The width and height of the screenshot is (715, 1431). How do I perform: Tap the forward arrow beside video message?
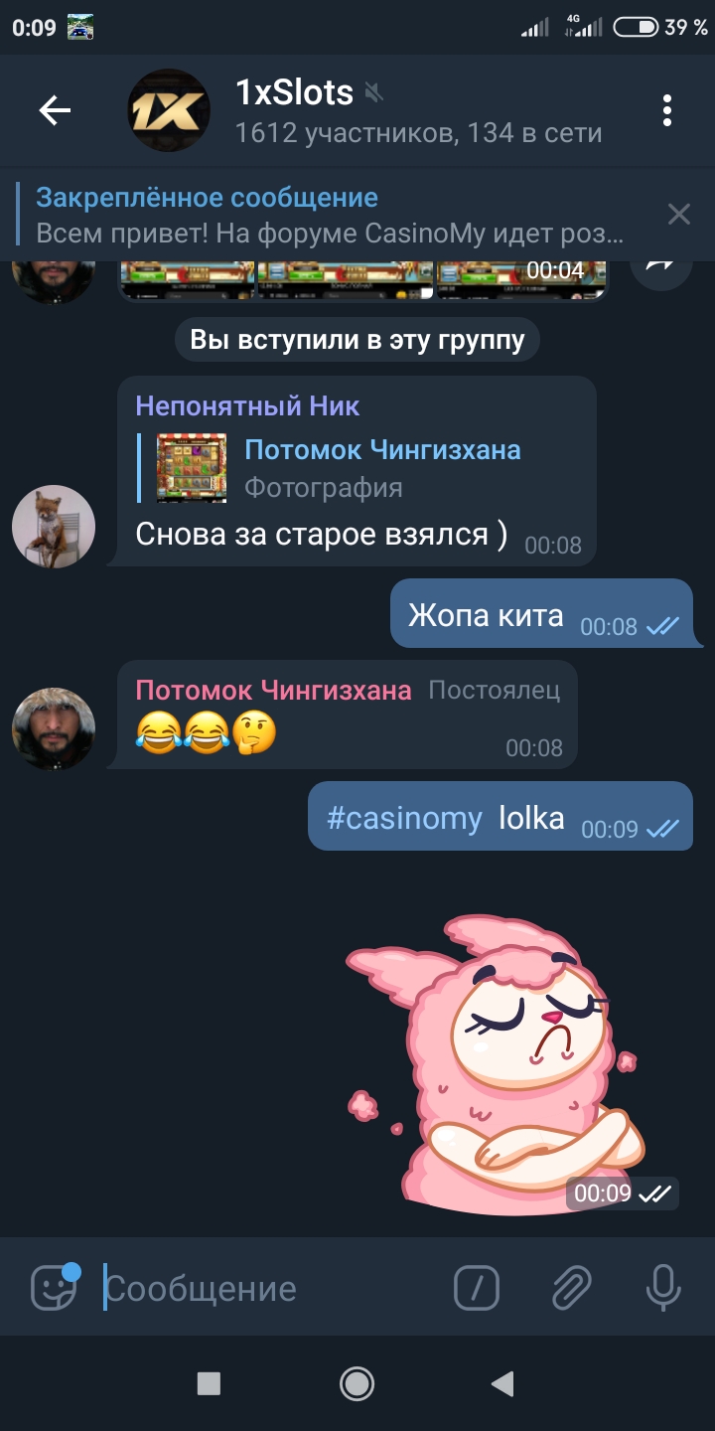(661, 266)
